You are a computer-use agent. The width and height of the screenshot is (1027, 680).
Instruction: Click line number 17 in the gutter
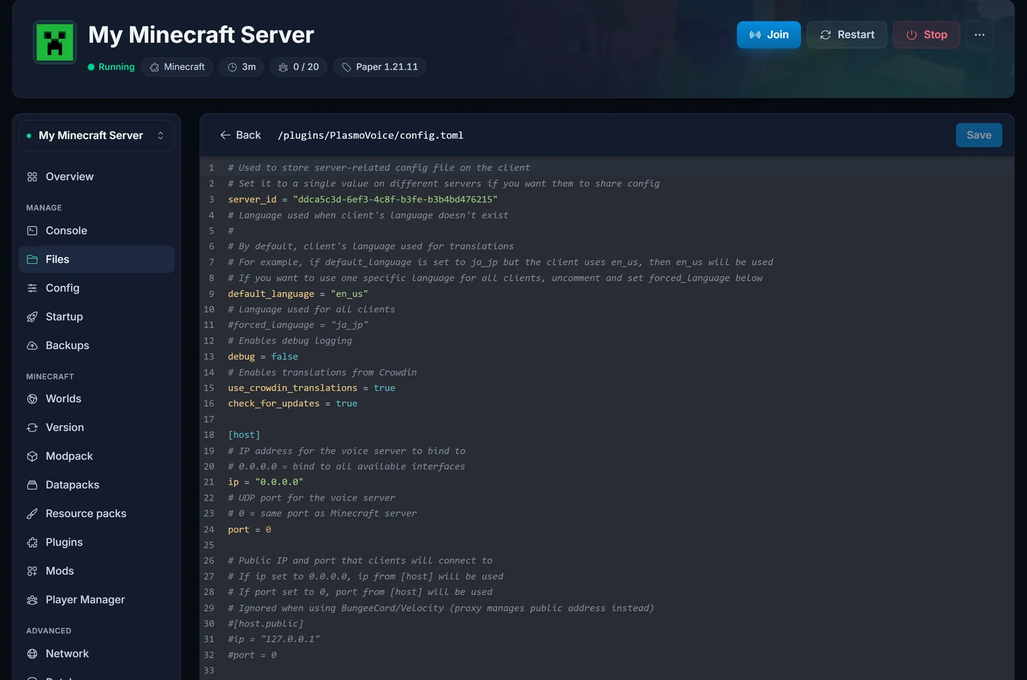coord(209,419)
